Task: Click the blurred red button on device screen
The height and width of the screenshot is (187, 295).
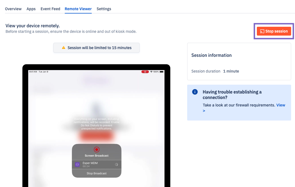Action: click(x=96, y=136)
